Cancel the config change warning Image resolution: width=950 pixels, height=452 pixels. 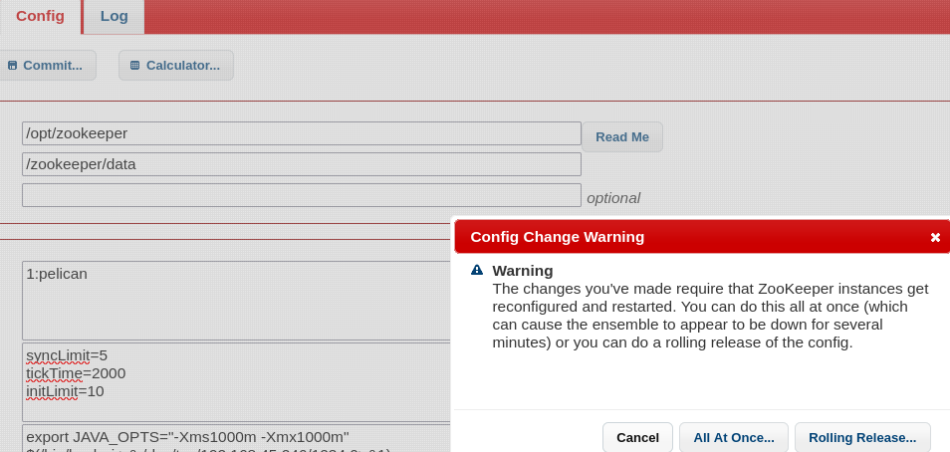click(x=637, y=437)
